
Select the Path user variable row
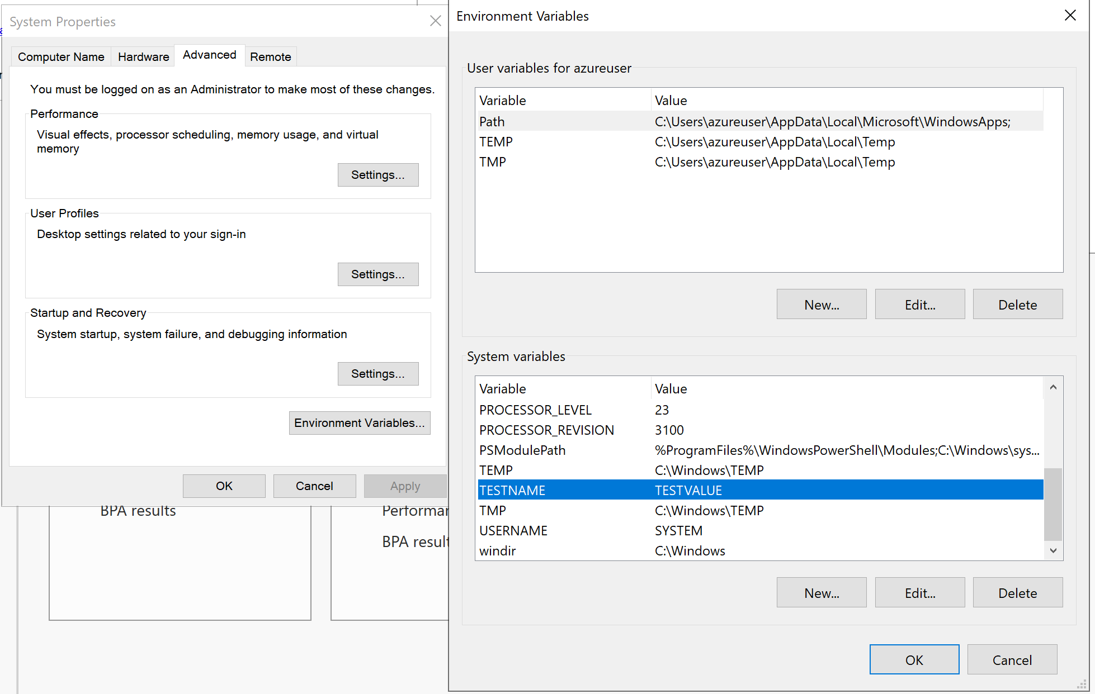(615, 121)
